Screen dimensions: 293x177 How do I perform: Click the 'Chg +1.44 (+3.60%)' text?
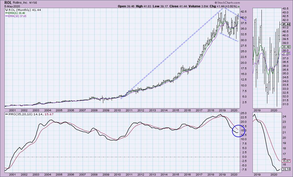224,6
